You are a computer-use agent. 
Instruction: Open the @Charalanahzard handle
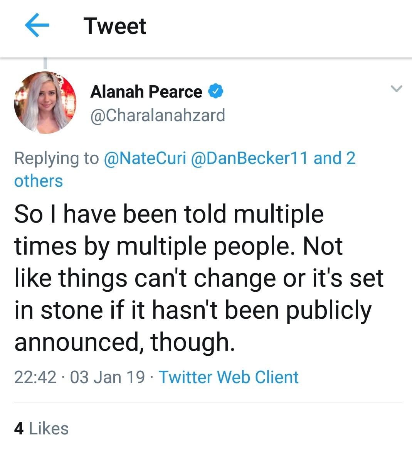point(158,115)
